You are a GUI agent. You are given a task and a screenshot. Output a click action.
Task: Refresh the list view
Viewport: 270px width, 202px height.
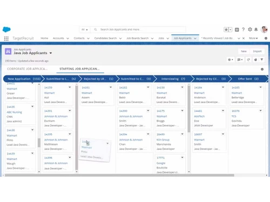point(248,60)
